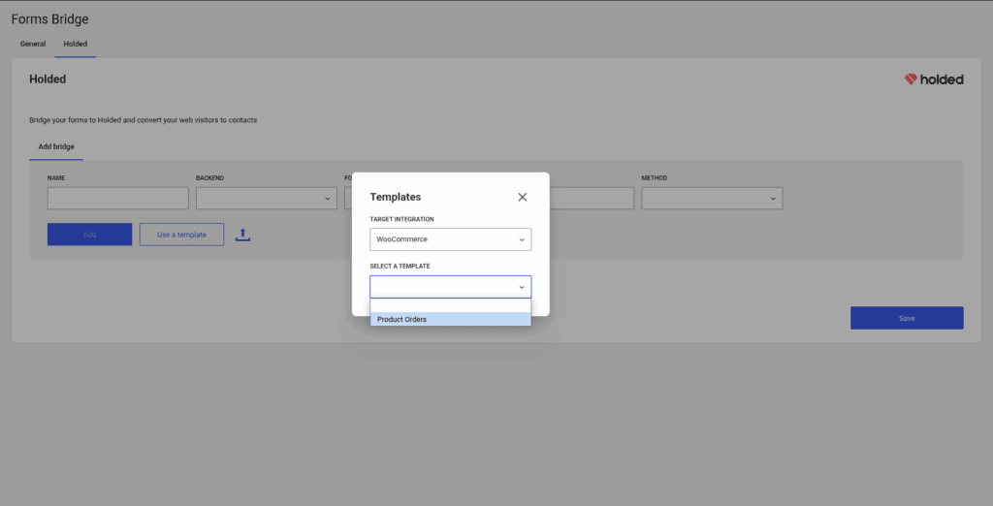993x506 pixels.
Task: Click the Forms Bridge page title
Action: 50,19
